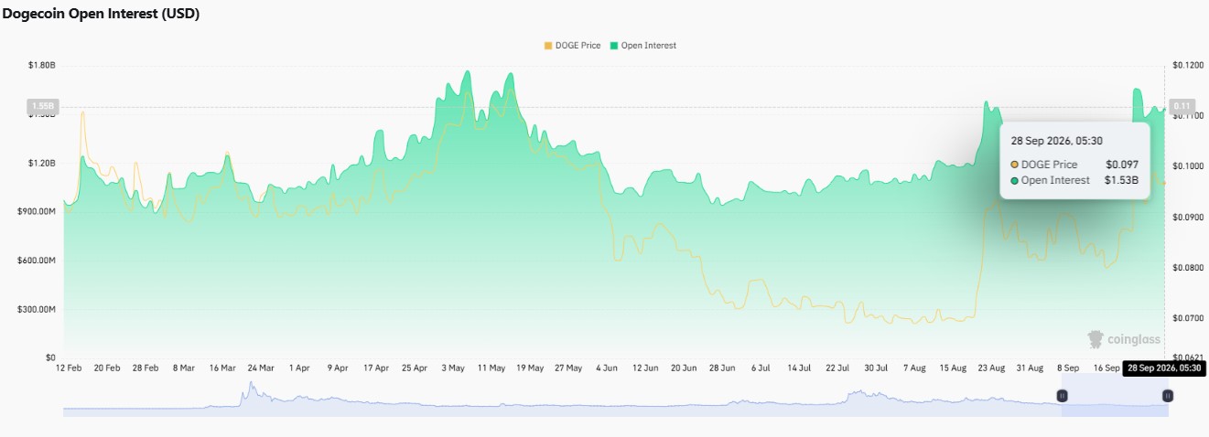Click the $0.0900 right axis label

[1189, 218]
